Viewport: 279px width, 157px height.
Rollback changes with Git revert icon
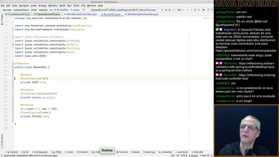[x=199, y=10]
